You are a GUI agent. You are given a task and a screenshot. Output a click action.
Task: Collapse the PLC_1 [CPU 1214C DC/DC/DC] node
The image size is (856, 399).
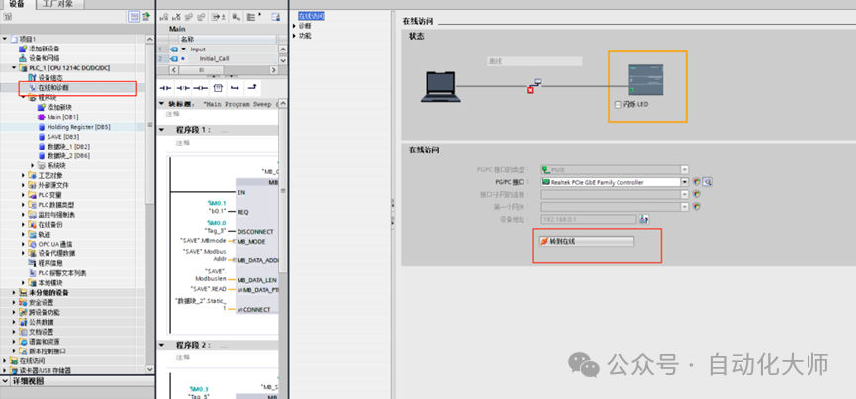coord(14,68)
